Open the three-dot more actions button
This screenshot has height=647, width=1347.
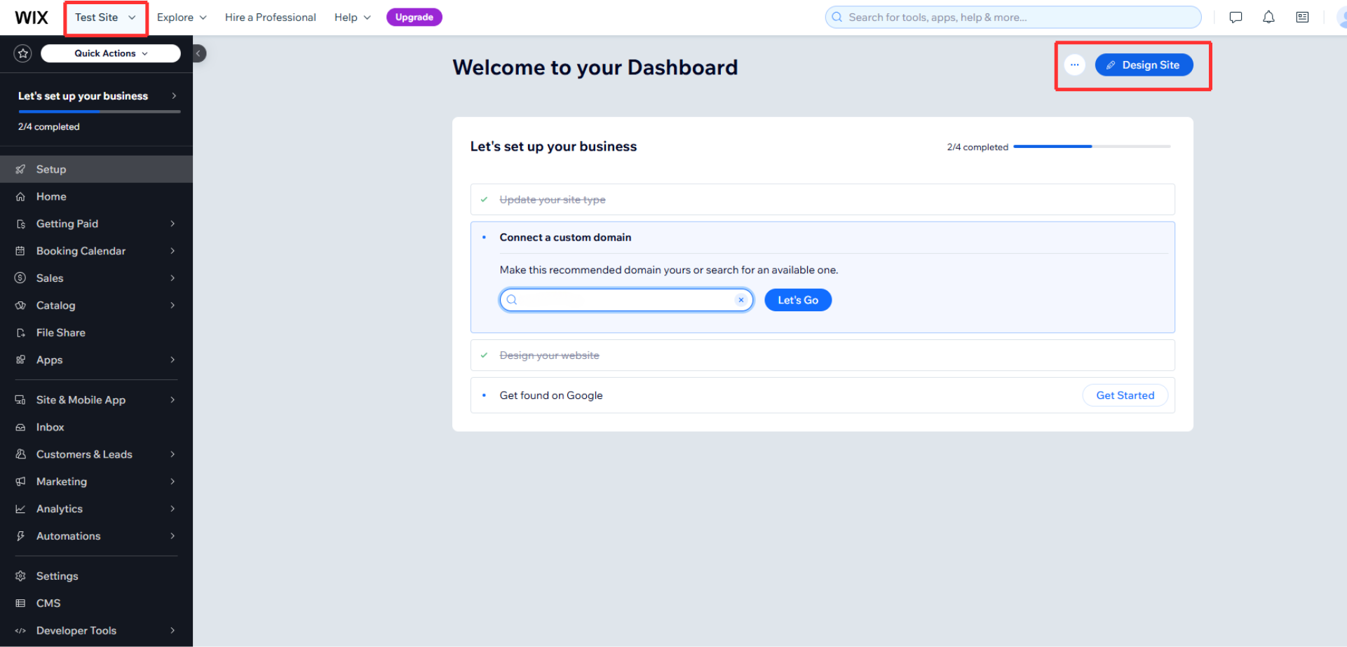click(x=1074, y=65)
